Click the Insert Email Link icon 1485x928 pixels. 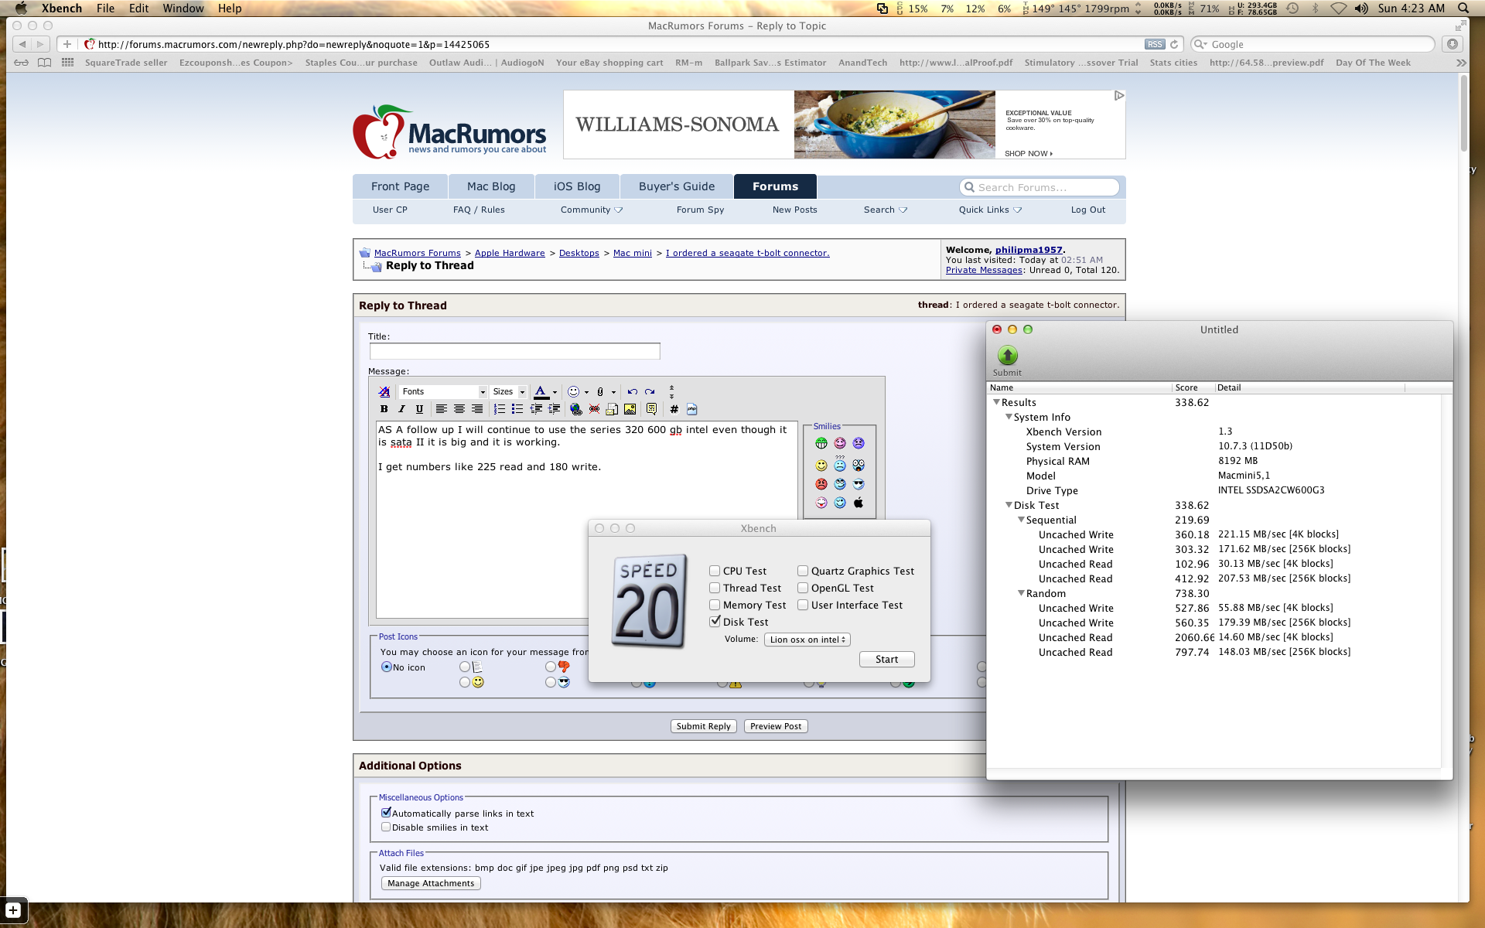(612, 409)
